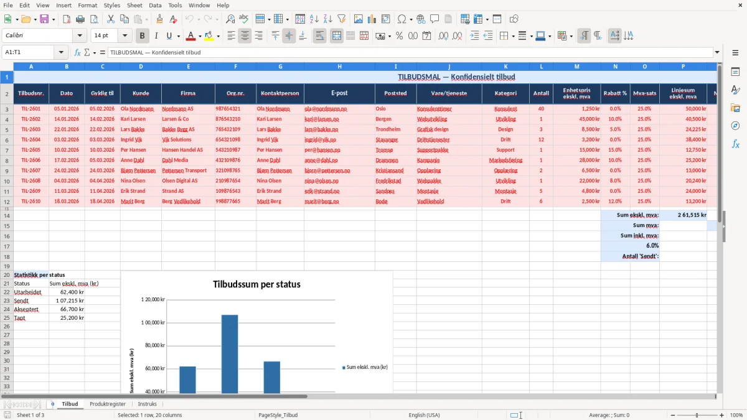The image size is (747, 420).
Task: Click English (USA) language in status bar
Action: tap(424, 415)
